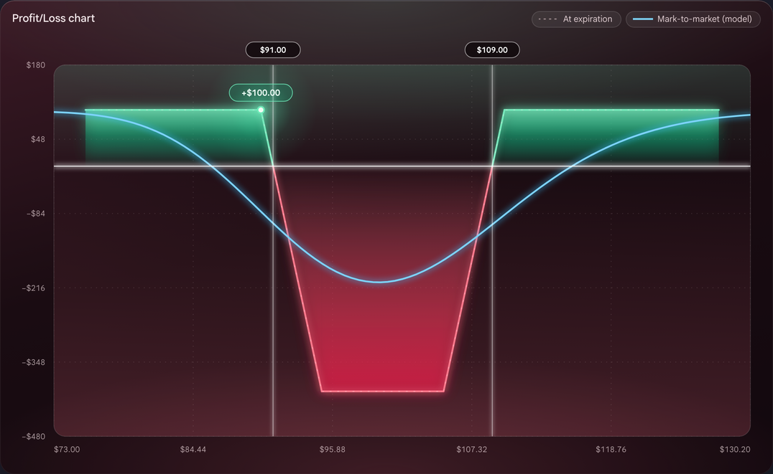Click the $118.76 x-axis label

(611, 450)
